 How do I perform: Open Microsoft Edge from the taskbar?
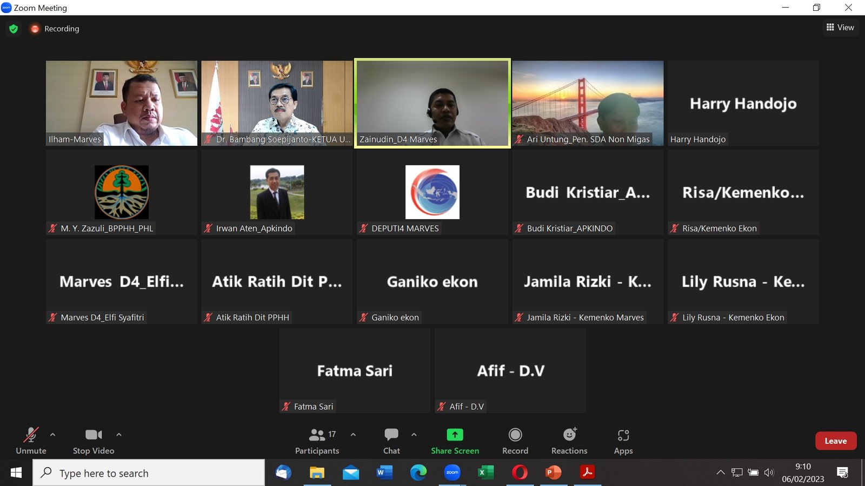[x=418, y=473]
